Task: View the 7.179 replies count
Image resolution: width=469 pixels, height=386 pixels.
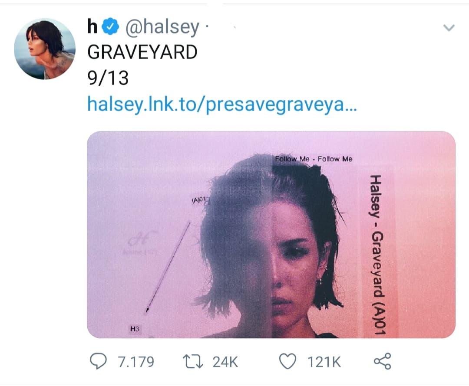Action: 136,362
